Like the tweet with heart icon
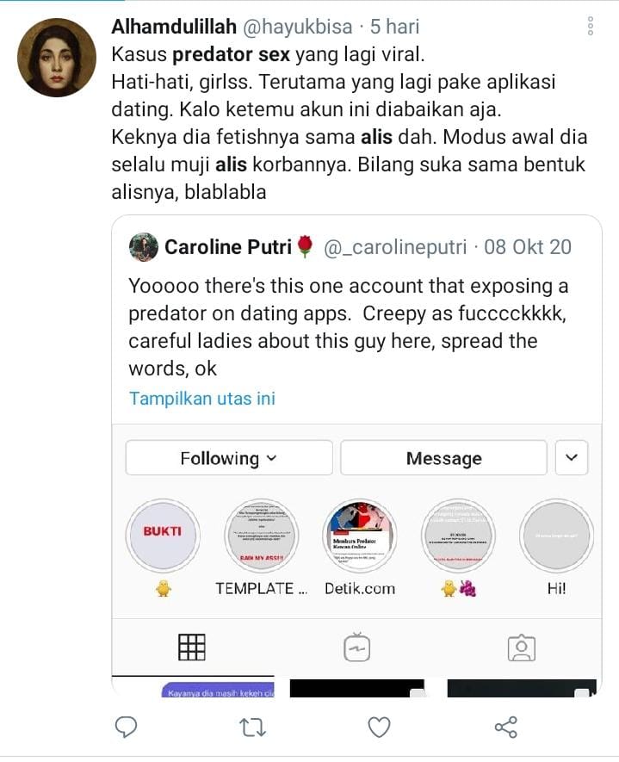Screen dimensions: 619x762 tap(379, 727)
